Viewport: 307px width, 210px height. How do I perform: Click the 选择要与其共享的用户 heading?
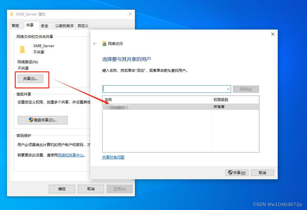[126, 59]
